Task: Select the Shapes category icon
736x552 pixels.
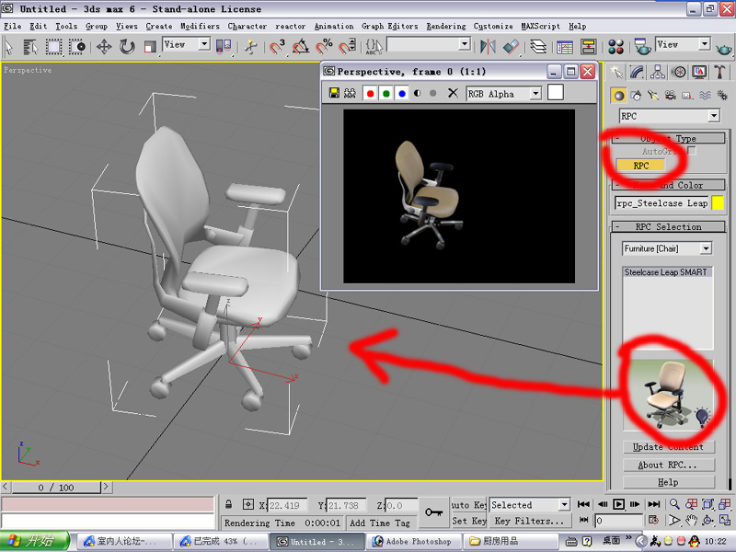Action: point(637,96)
